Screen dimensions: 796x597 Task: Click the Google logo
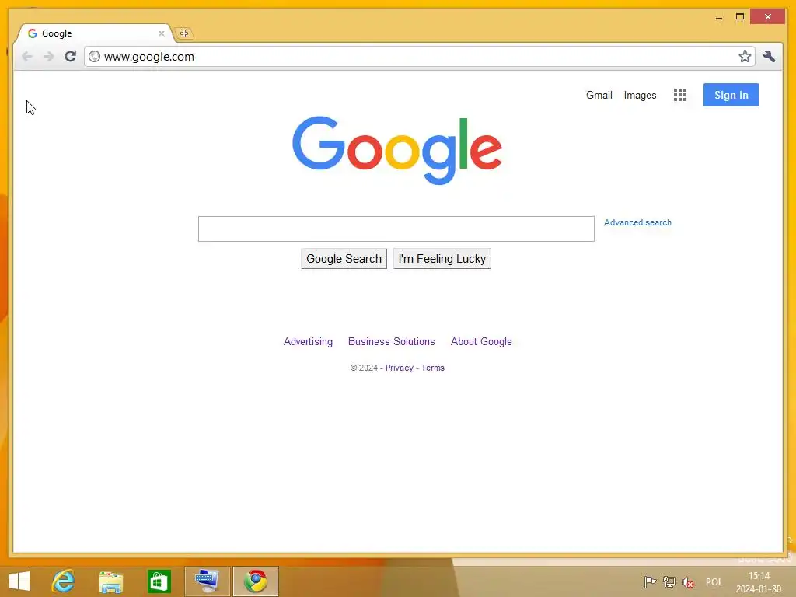click(397, 150)
